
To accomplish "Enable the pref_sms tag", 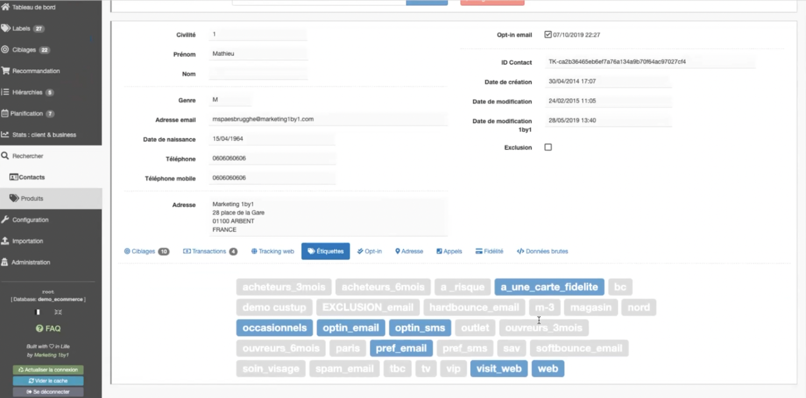I will (x=465, y=348).
